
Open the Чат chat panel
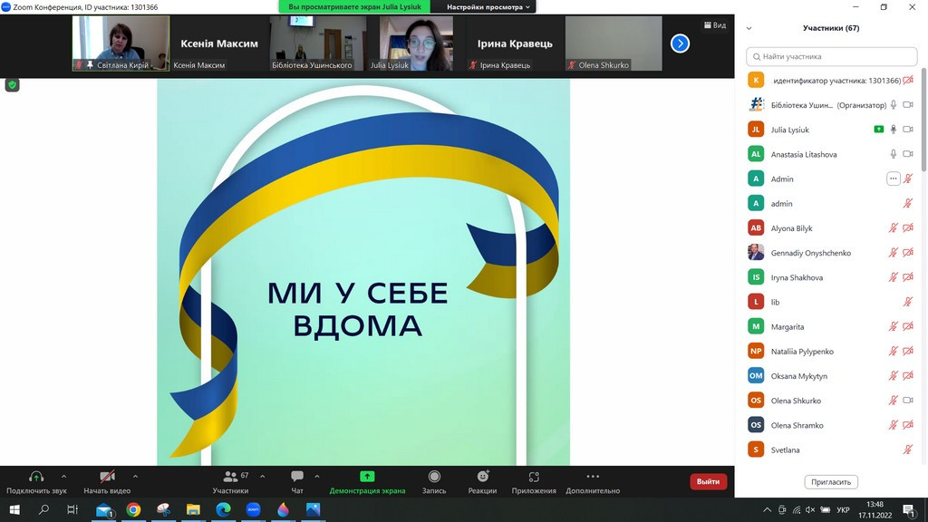tap(297, 482)
